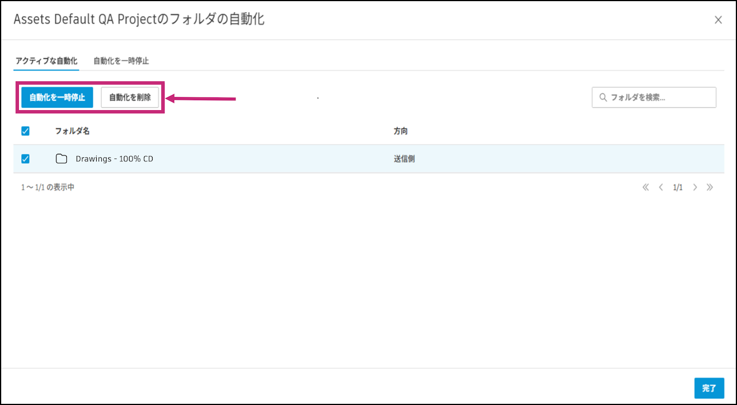Screen dimensions: 737x405
Task: Jump to first page with double-left arrows
Action: click(645, 187)
